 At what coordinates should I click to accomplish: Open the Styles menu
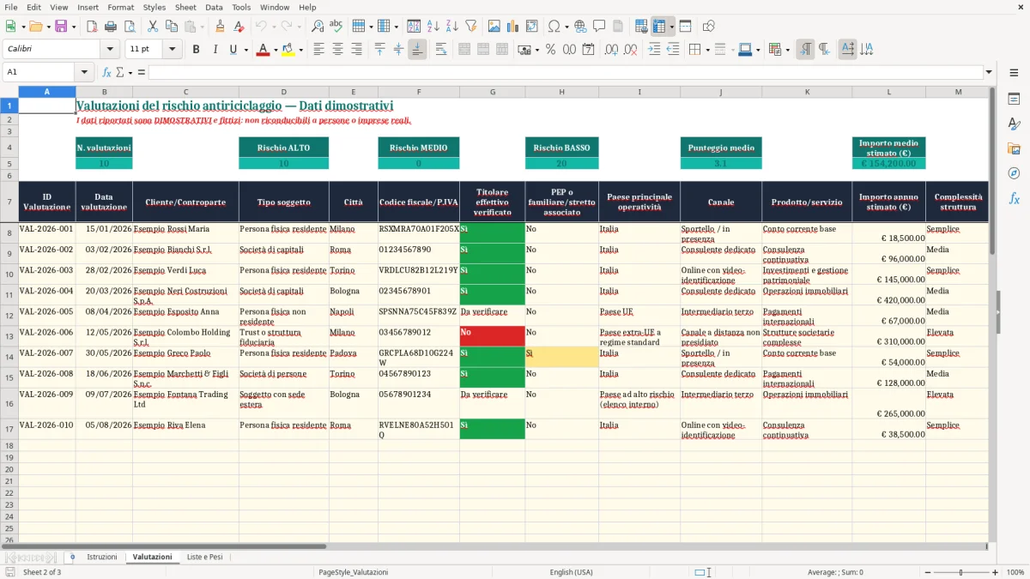pos(154,7)
